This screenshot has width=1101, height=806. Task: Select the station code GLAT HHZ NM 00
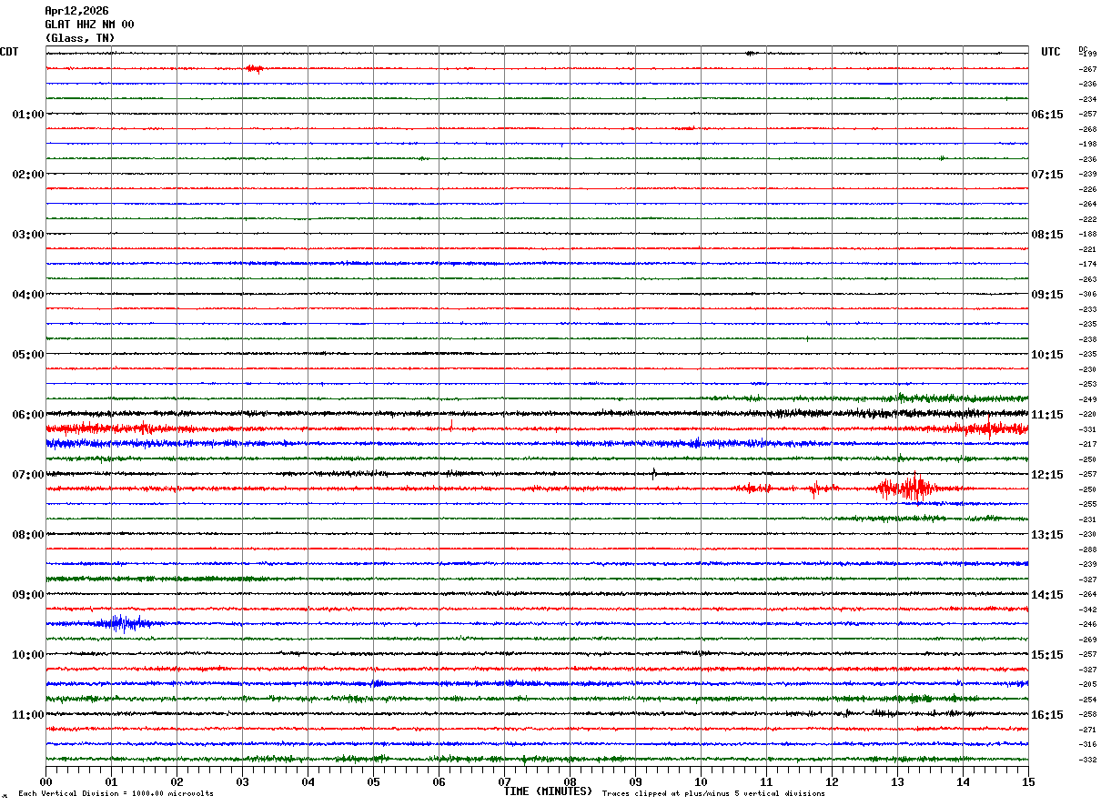[89, 25]
